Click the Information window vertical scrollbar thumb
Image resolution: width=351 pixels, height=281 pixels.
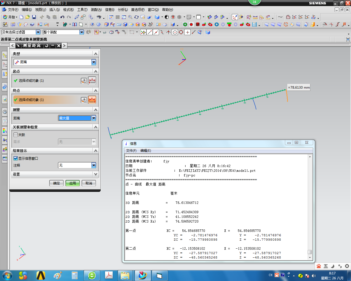coord(310,252)
